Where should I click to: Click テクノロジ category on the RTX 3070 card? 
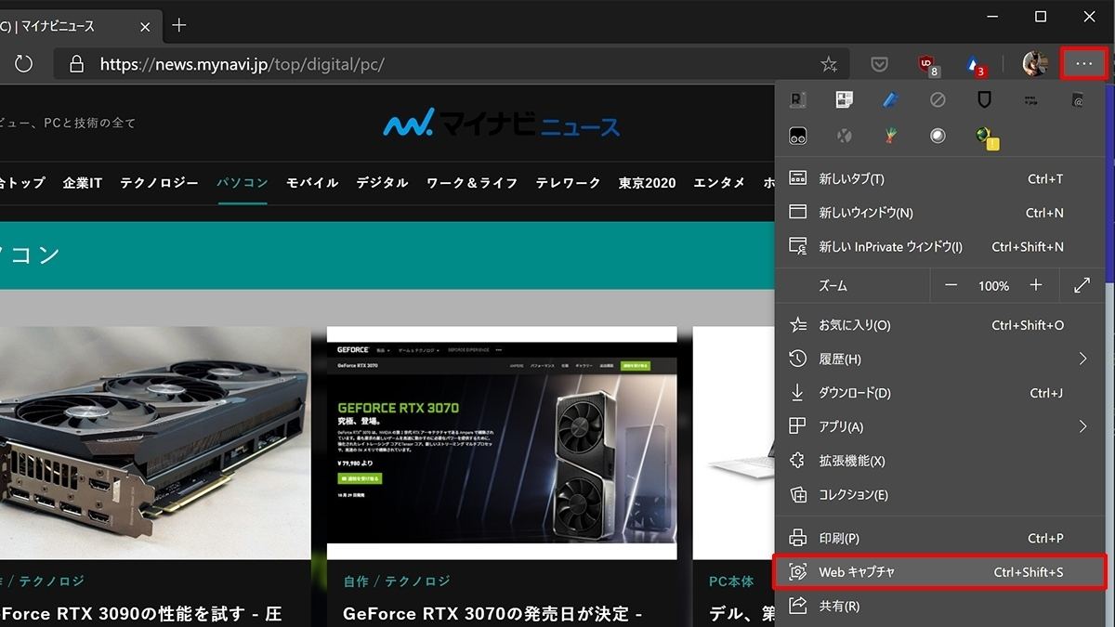tap(417, 581)
